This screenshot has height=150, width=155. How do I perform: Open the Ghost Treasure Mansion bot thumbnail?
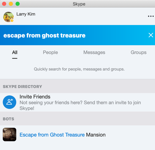[x=9, y=134]
